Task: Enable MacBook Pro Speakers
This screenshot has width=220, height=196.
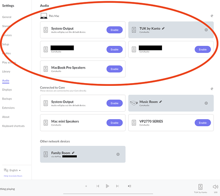Action: coord(115,69)
